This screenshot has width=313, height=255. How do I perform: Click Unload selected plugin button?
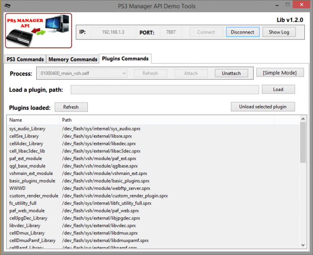263,107
